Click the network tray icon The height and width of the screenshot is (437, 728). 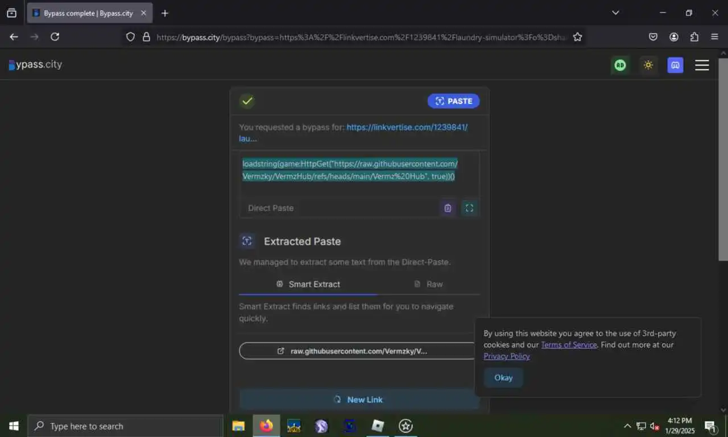click(641, 426)
